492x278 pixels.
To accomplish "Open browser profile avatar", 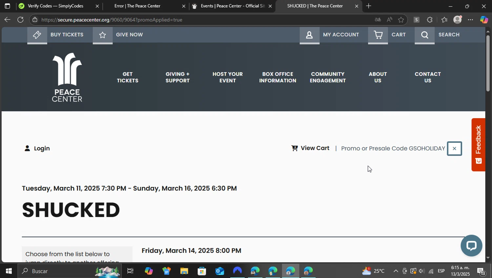I will tap(458, 20).
